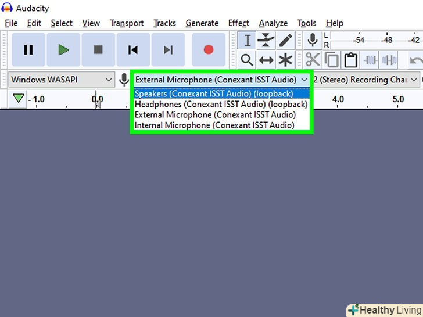This screenshot has height=317, width=423.
Task: Click the recording level meter at -48
Action: pos(386,40)
